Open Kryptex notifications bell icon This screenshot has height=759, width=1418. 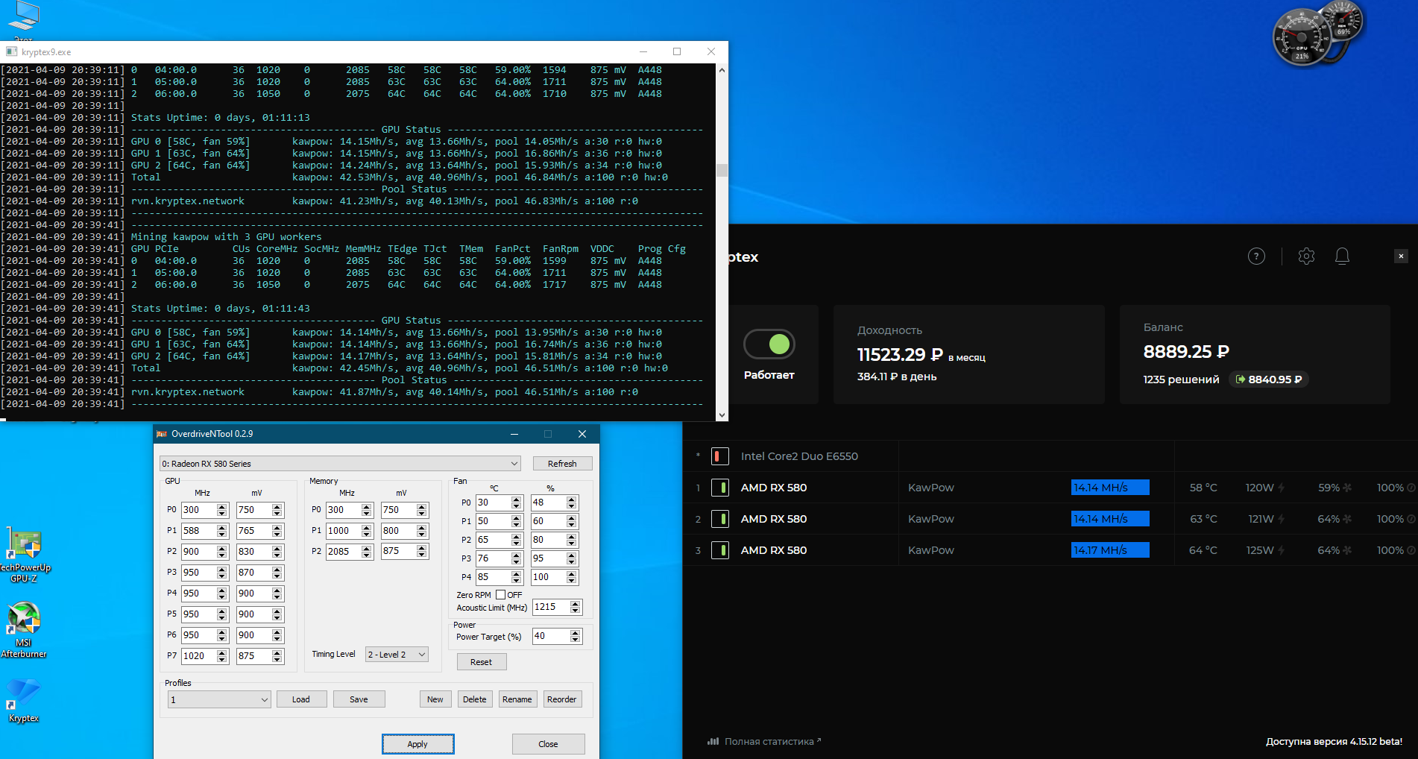(1342, 256)
